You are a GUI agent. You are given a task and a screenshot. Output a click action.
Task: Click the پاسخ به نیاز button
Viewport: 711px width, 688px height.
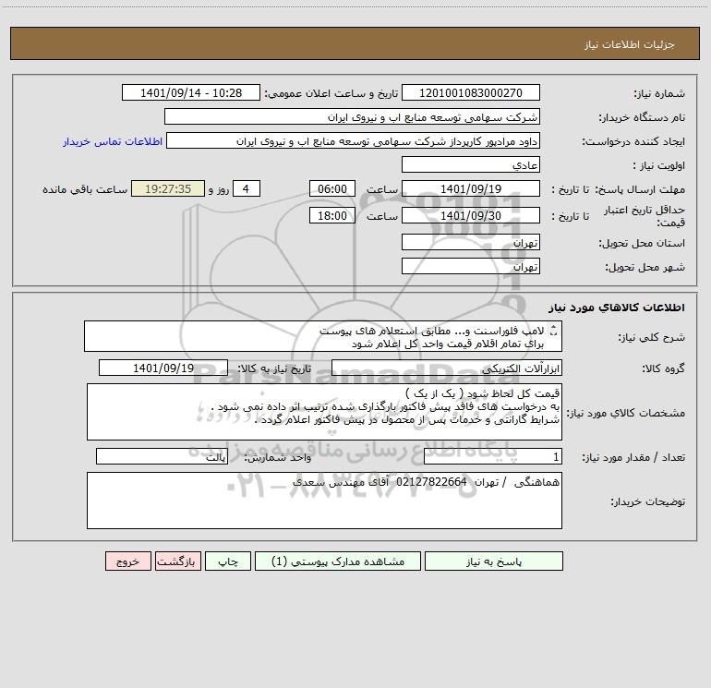click(x=494, y=561)
